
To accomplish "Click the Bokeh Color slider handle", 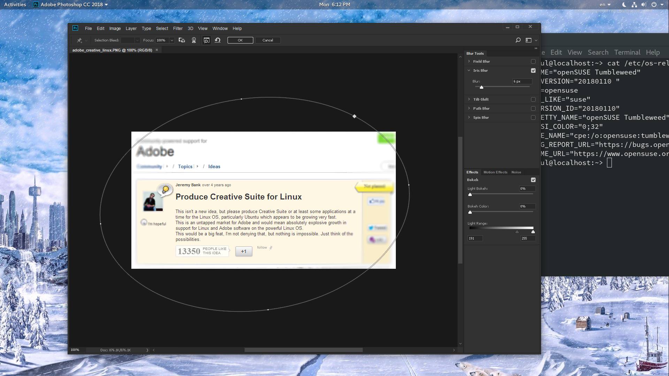I will click(470, 212).
